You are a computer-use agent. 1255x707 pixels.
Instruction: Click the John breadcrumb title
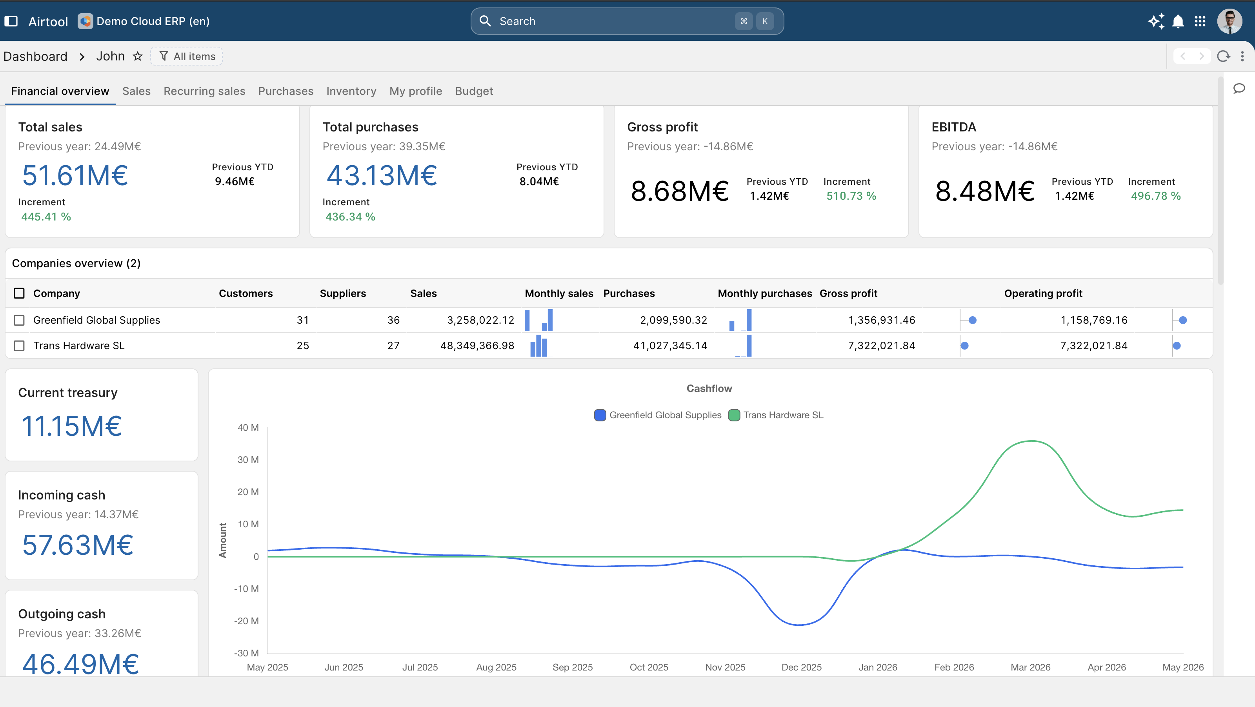click(110, 56)
